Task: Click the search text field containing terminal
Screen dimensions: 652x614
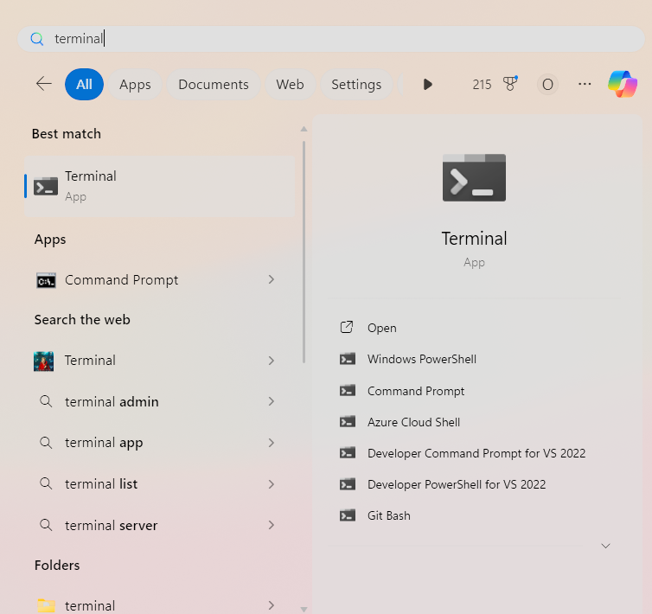Action: click(x=331, y=39)
